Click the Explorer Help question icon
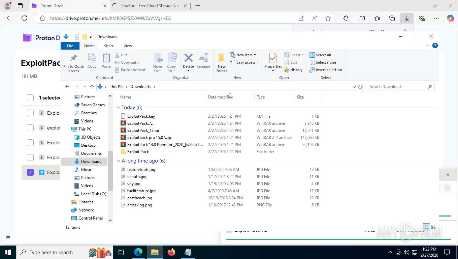458x259 pixels. click(x=435, y=46)
